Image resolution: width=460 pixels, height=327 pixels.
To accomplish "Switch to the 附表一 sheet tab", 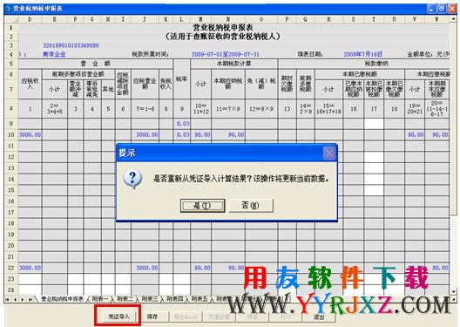I will [x=100, y=299].
